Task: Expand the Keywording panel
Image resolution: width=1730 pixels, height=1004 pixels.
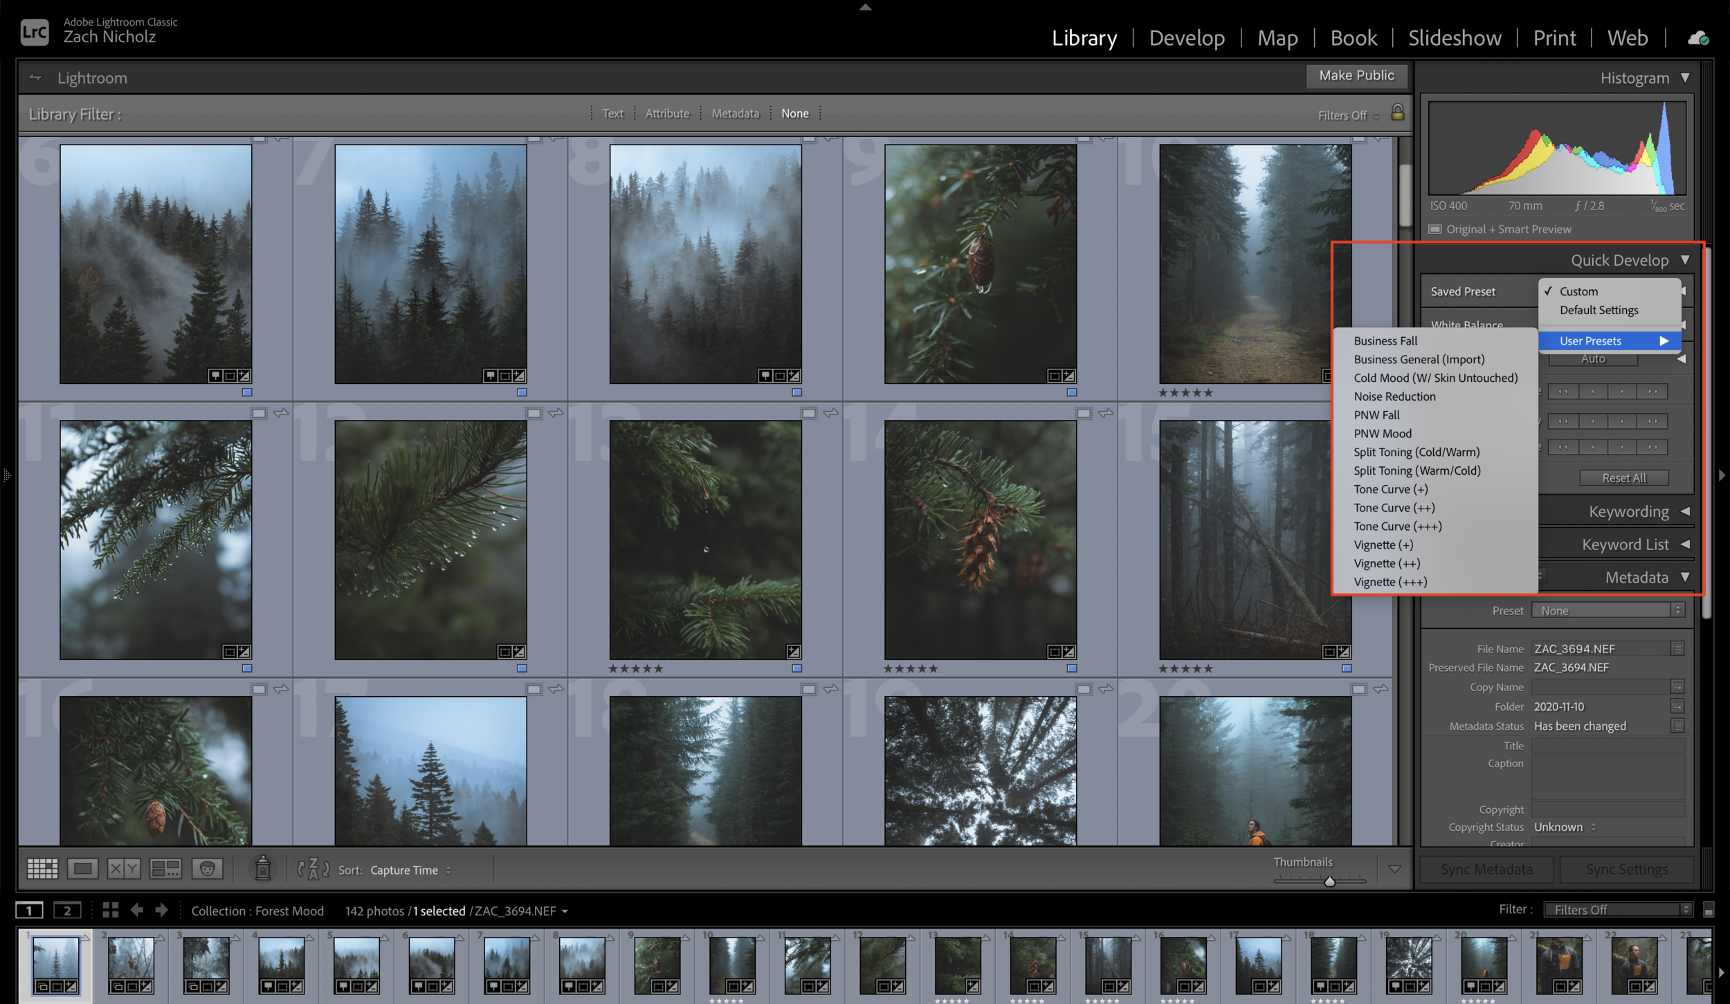Action: [1685, 511]
